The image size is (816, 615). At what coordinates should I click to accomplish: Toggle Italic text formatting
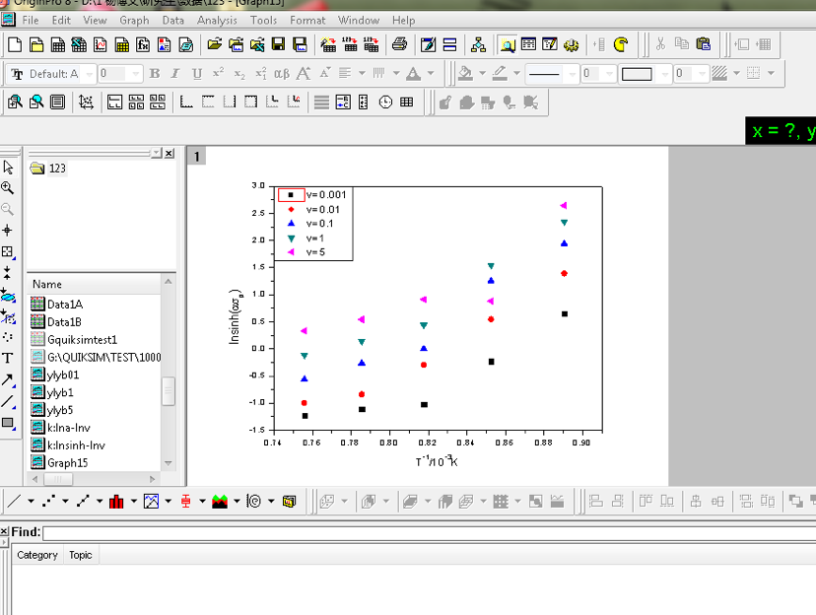click(175, 74)
